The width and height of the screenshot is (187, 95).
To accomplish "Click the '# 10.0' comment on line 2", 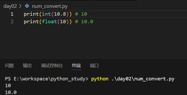I will click(84, 22).
